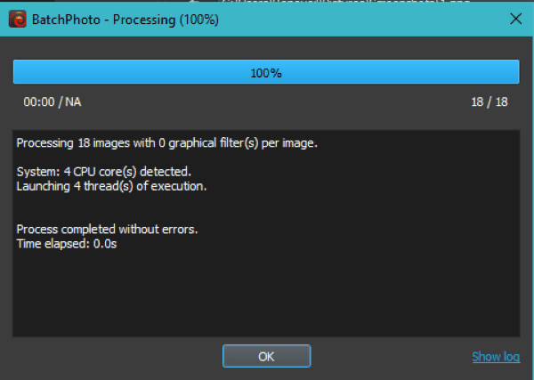This screenshot has height=380, width=534.
Task: Click the 100% progress bar label
Action: (265, 73)
